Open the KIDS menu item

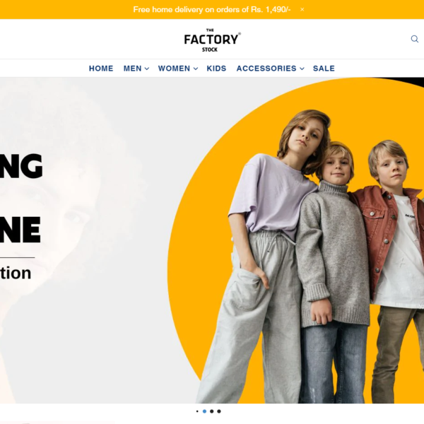(x=216, y=69)
